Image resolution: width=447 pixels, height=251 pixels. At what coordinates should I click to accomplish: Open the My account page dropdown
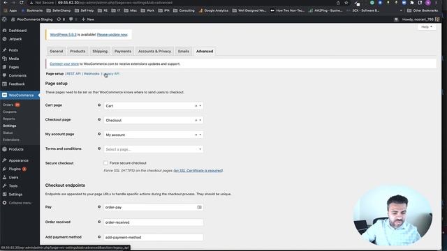click(154, 135)
